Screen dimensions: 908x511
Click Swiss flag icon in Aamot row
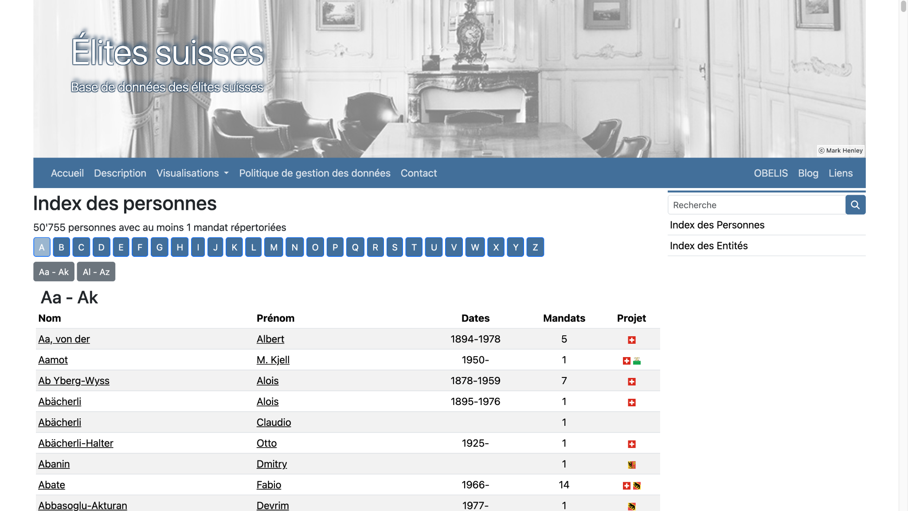[x=626, y=361]
